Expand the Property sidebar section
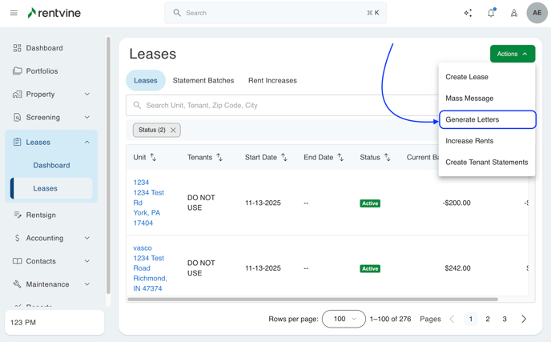Screen dimensions: 551x342 click(87, 95)
